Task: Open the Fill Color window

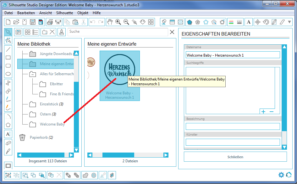Action: 163,22
